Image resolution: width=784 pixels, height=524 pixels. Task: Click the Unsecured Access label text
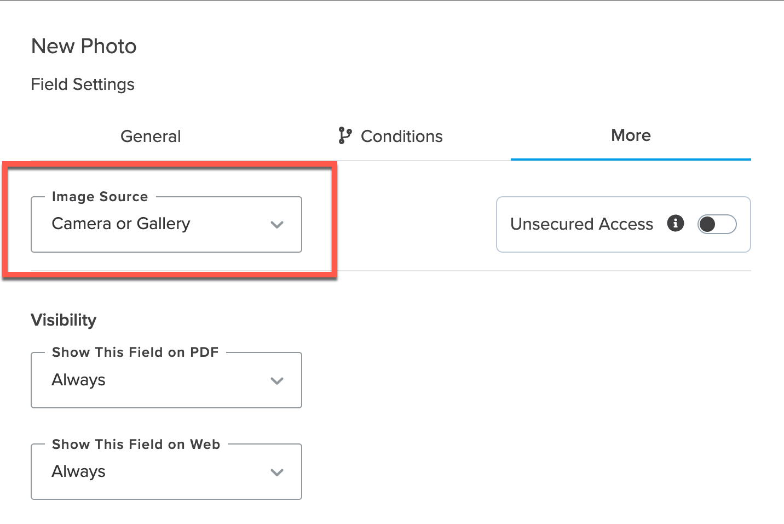pos(581,224)
